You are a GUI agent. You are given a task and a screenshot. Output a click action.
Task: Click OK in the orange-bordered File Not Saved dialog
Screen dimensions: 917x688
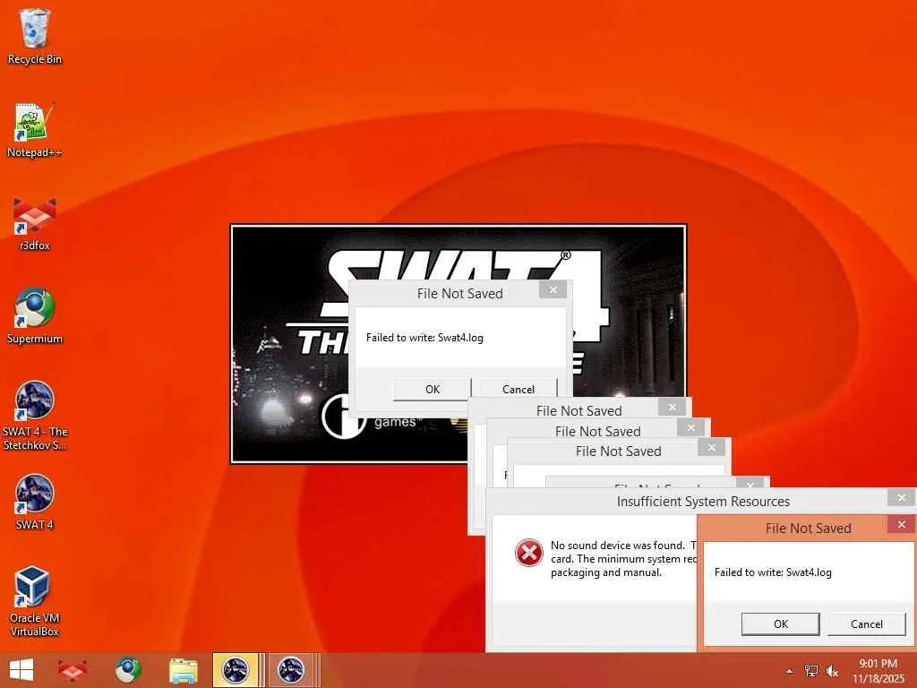[x=781, y=623]
